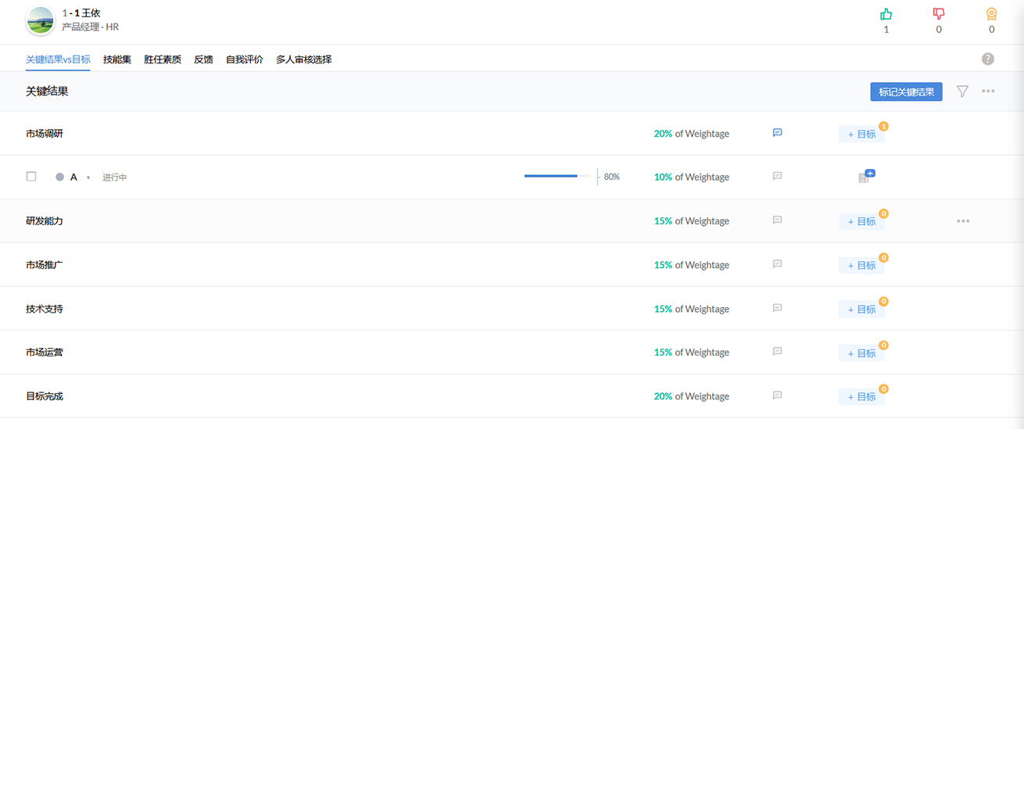Click the 标记关键结果 button

(906, 92)
